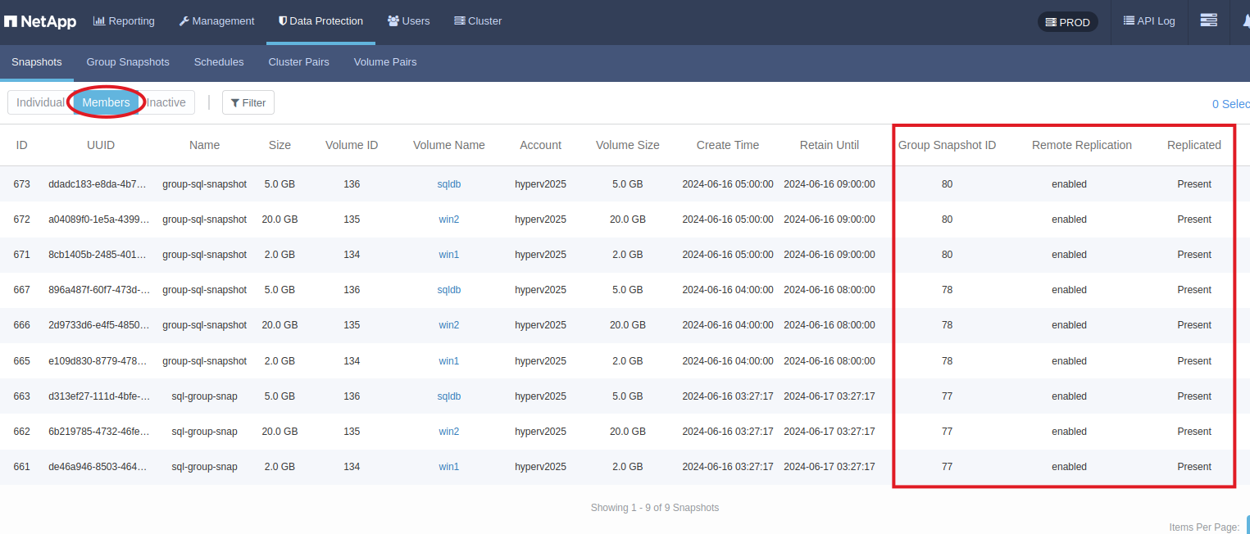
Task: Open the Users menu
Action: click(408, 21)
